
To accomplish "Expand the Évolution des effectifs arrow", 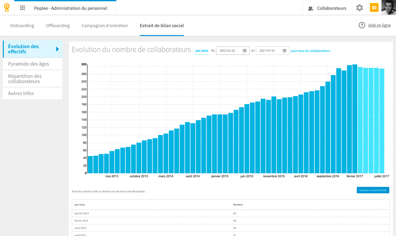I will [57, 49].
